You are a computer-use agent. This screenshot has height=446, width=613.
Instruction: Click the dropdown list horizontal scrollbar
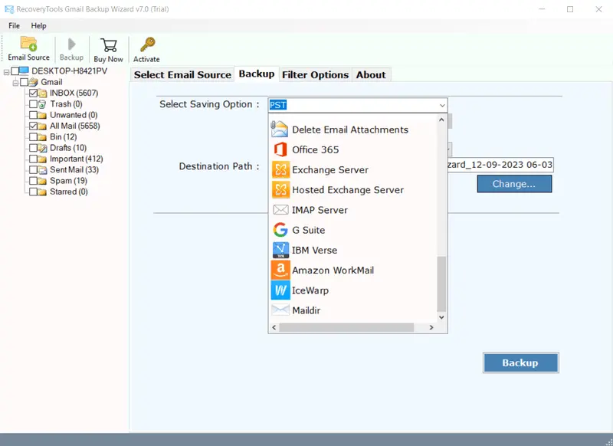click(x=354, y=327)
